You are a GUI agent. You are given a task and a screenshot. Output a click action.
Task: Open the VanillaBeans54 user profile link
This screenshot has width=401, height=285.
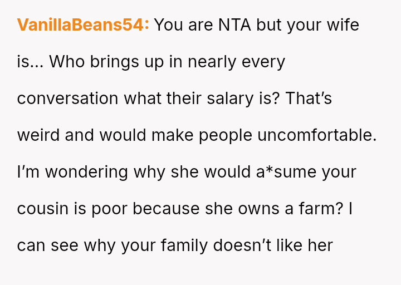pos(83,25)
